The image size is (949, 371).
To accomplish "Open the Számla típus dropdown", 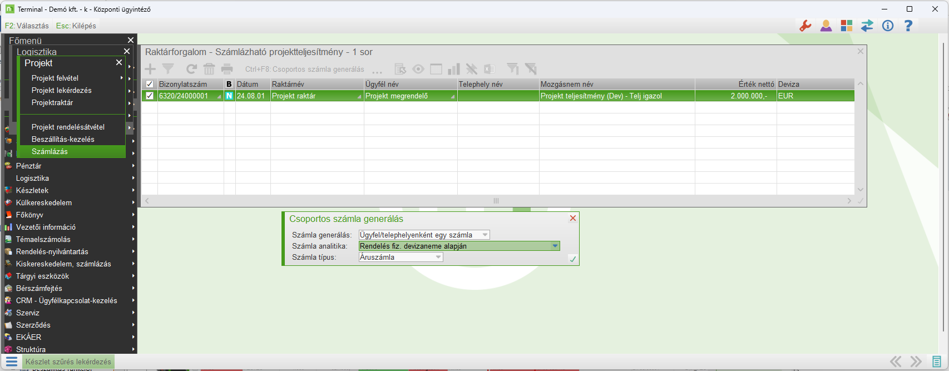I will tap(438, 257).
